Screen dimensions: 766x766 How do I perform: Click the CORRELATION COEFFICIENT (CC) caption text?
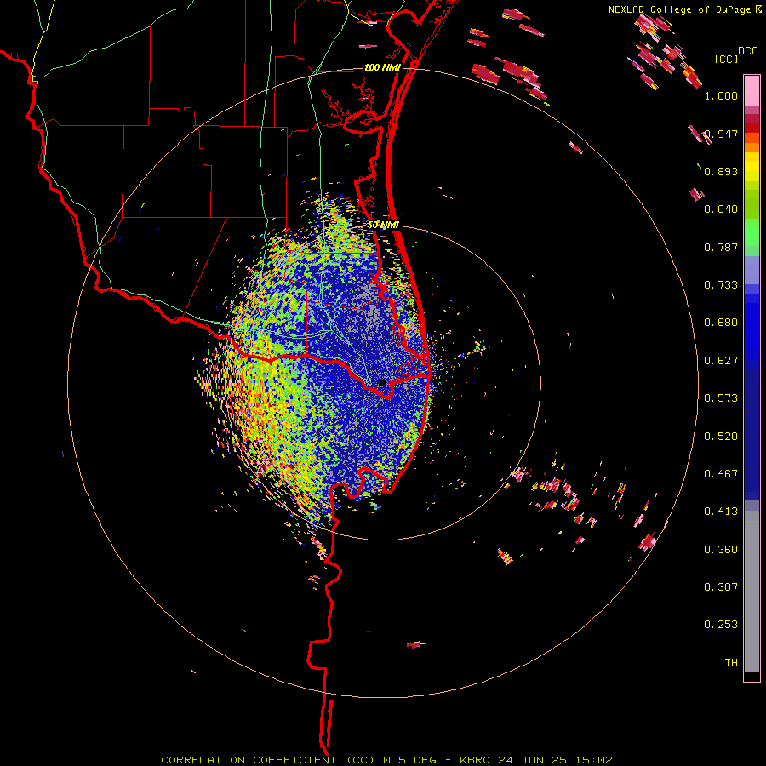(x=268, y=760)
